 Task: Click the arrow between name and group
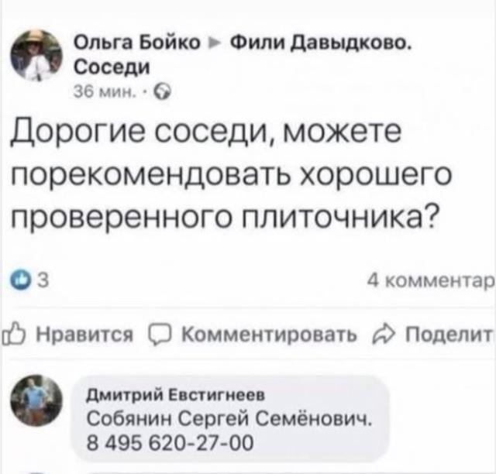point(219,43)
